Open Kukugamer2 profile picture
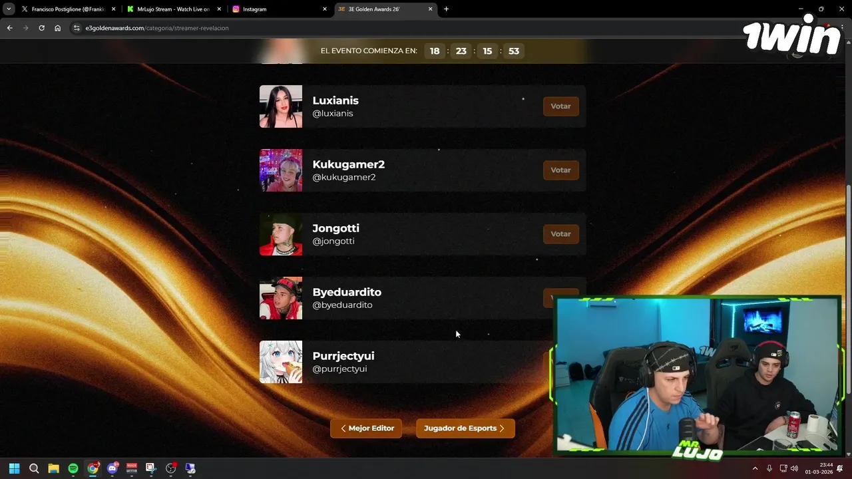Viewport: 852px width, 479px height. (281, 170)
